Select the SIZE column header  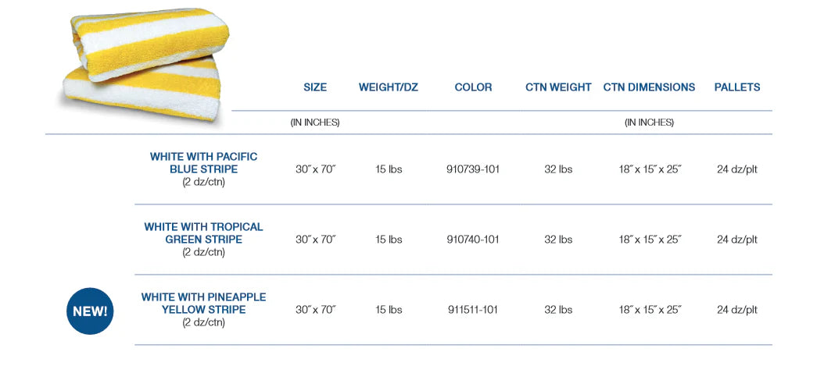click(315, 87)
